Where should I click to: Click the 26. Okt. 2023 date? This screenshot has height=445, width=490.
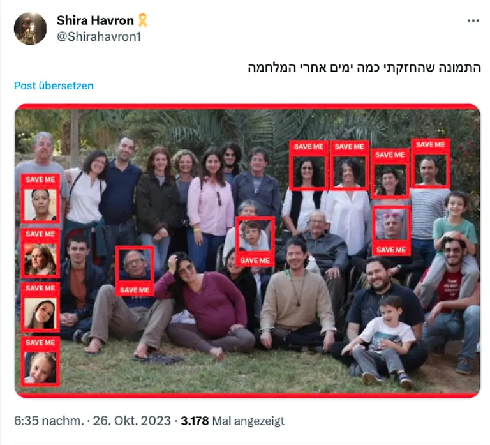tap(132, 421)
